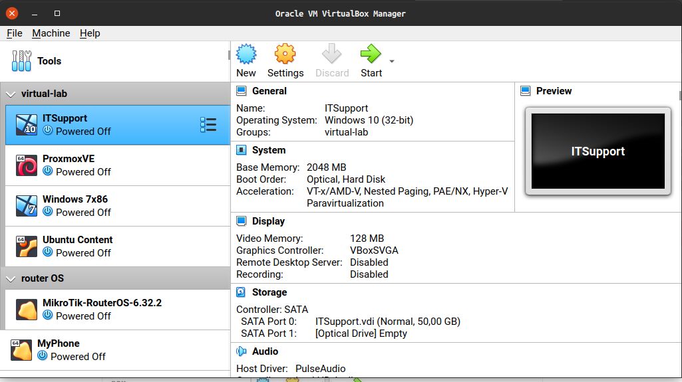The height and width of the screenshot is (382, 682).
Task: Open the Display section heading link
Action: pos(268,221)
